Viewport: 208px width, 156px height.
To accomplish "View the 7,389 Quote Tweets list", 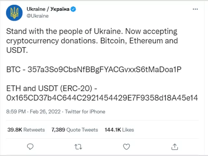I will pos(75,130).
